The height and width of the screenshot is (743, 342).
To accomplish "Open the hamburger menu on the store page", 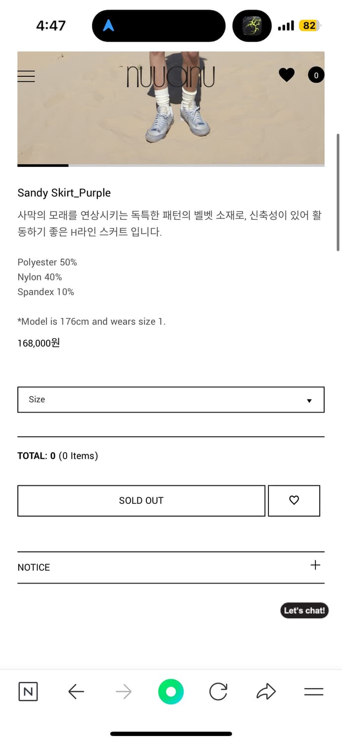I will (x=26, y=76).
